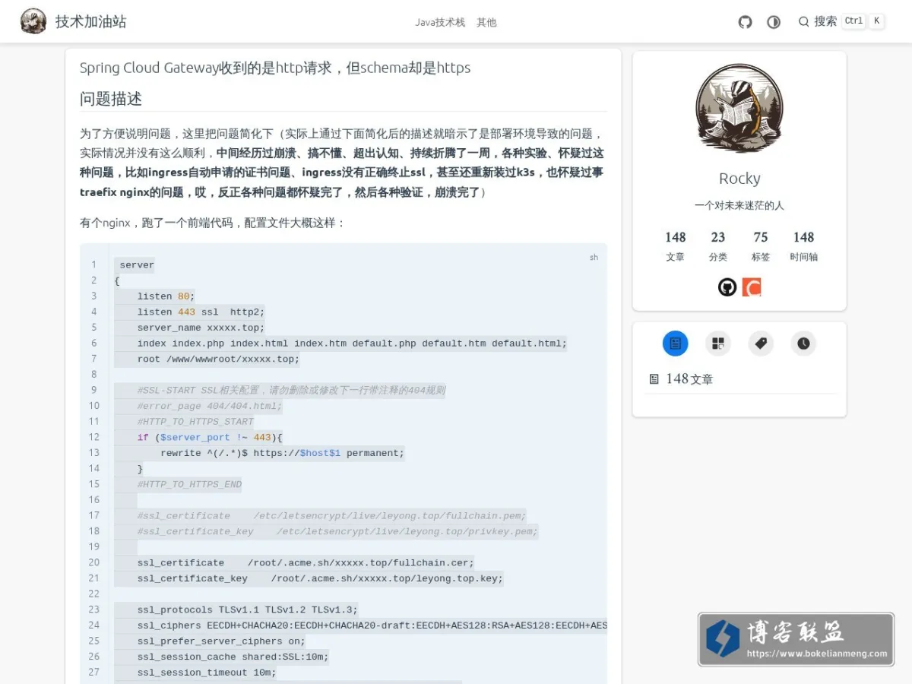View the 148 时间轴 stat
The image size is (912, 684).
[803, 246]
